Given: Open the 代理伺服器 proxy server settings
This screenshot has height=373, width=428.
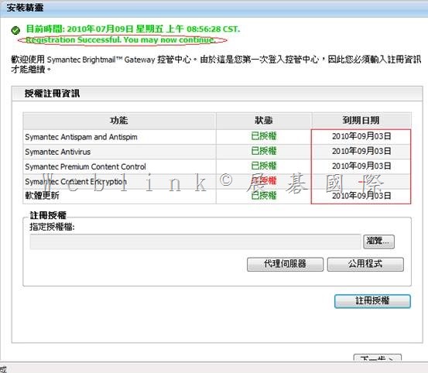Looking at the screenshot, I should pos(285,264).
